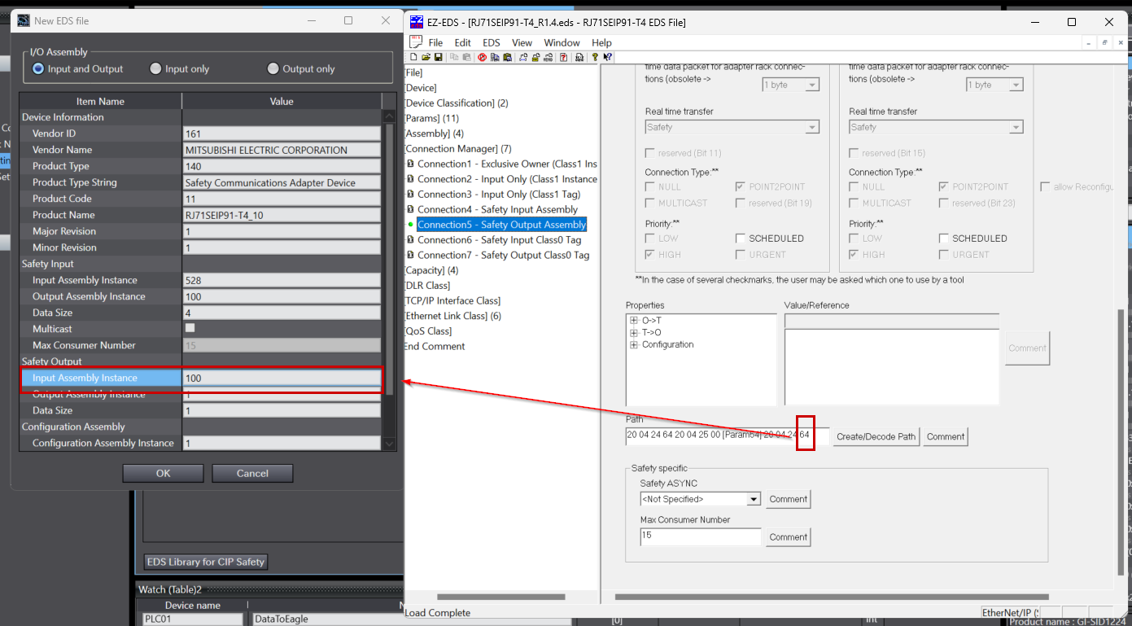Viewport: 1132px width, 626px height.
Task: Open the Help menu in EZ-EDS
Action: click(601, 42)
